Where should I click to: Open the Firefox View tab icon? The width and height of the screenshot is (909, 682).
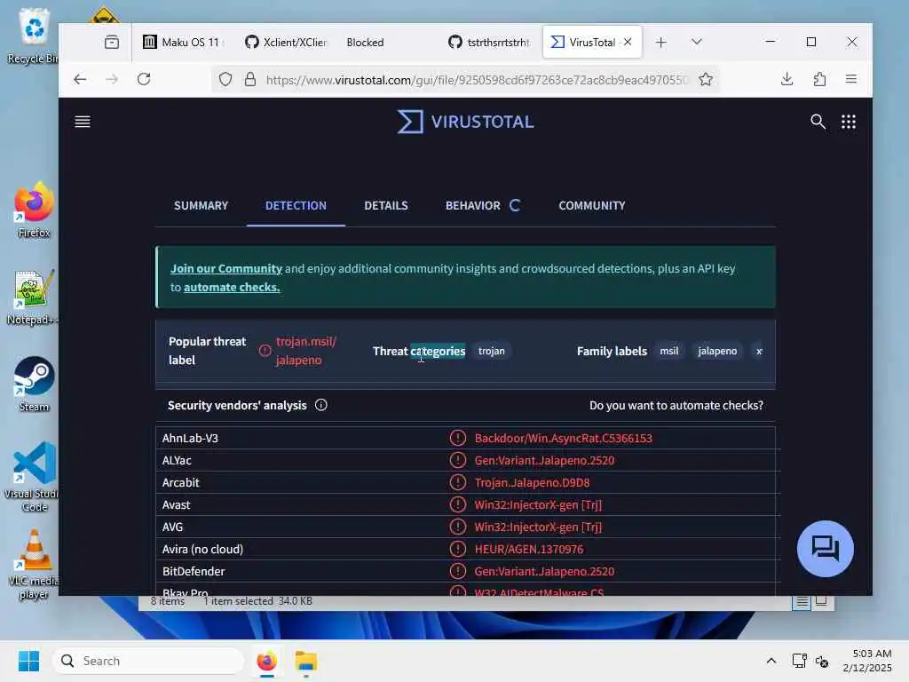(x=112, y=43)
